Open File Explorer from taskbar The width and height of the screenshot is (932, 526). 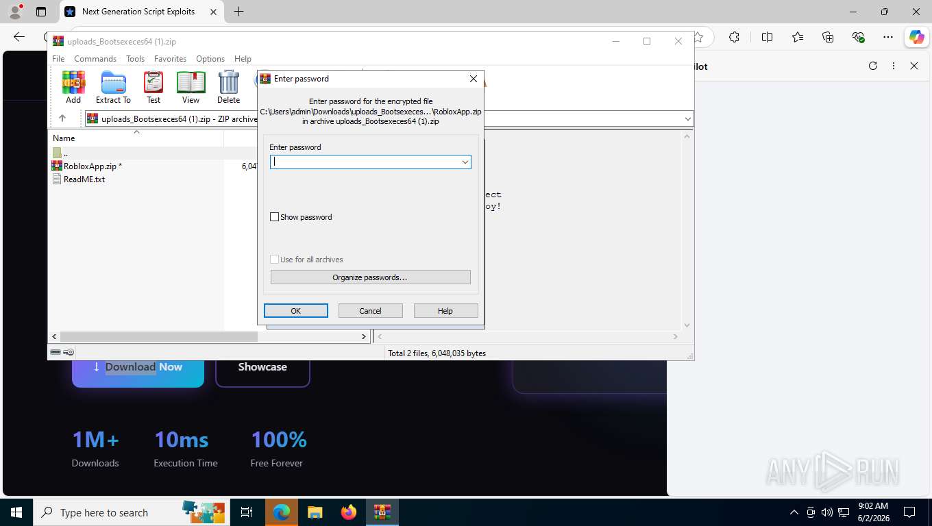tap(315, 512)
